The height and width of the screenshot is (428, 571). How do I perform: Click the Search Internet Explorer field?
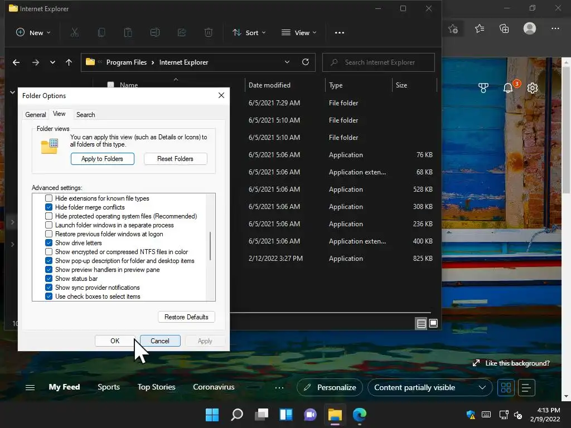click(379, 62)
